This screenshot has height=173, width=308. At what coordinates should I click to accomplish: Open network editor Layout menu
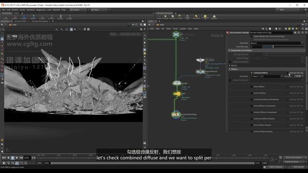[x=183, y=29]
